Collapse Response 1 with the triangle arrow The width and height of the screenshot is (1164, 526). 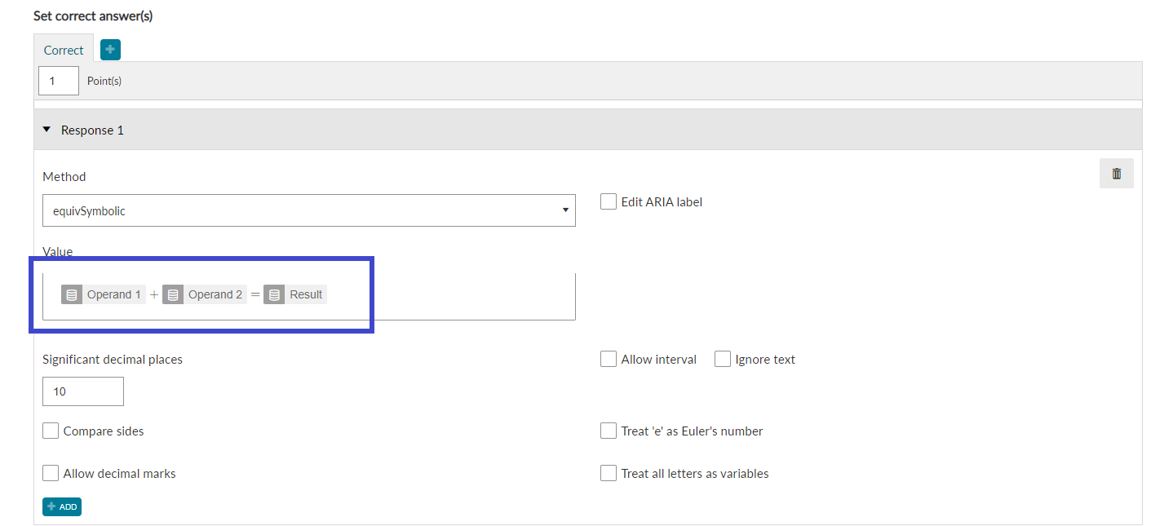[46, 130]
